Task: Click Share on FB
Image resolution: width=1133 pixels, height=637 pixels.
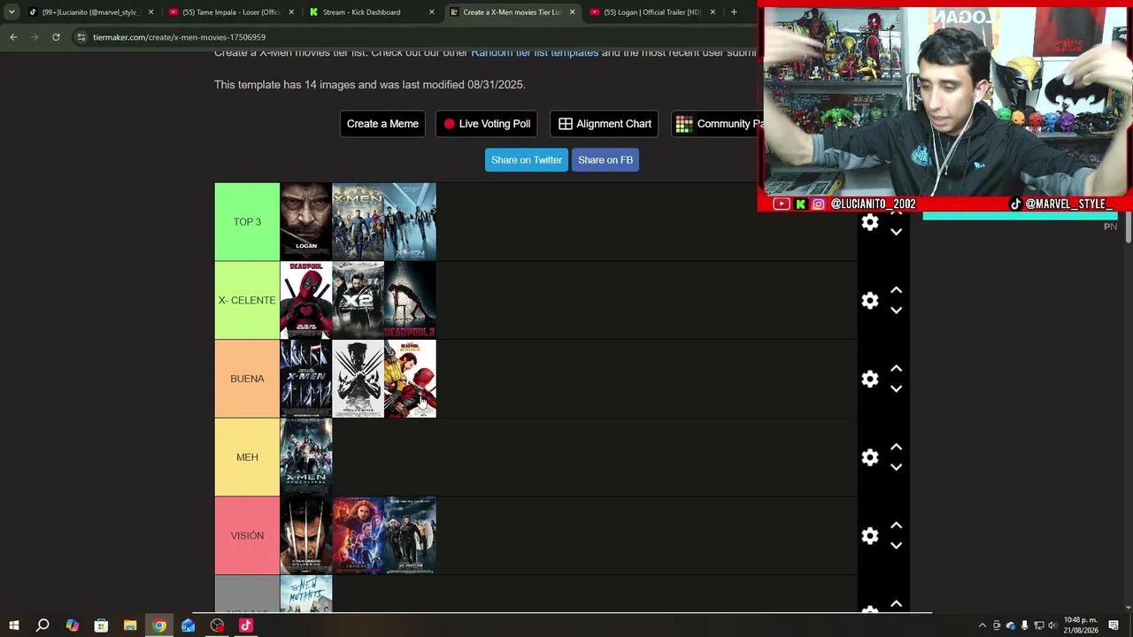Action: coord(605,160)
